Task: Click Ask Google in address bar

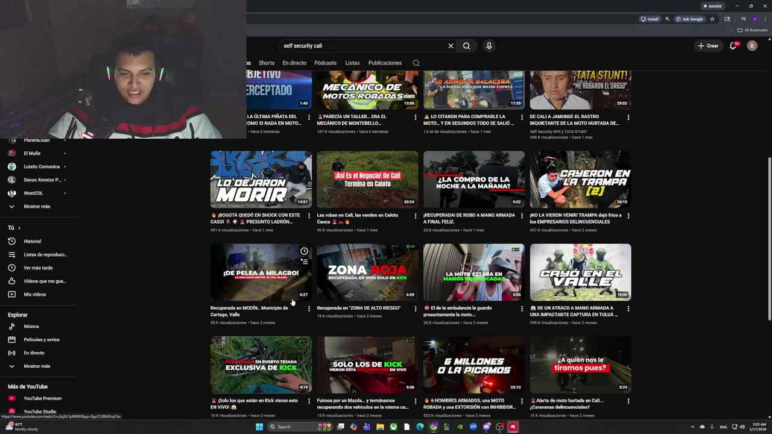Action: click(689, 19)
